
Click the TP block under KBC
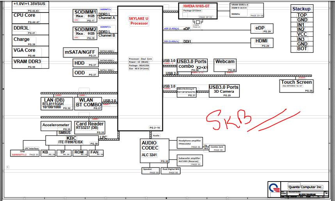(64, 153)
